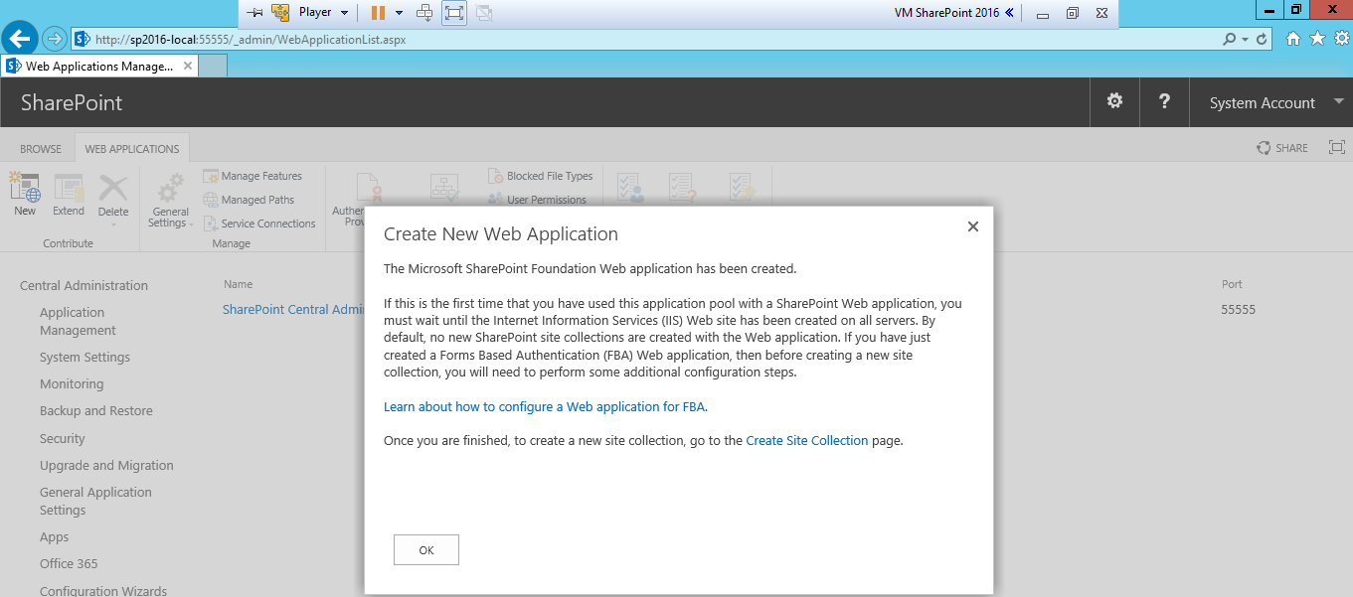1353x597 pixels.
Task: Click the Delete ribbon icon
Action: pos(113,197)
